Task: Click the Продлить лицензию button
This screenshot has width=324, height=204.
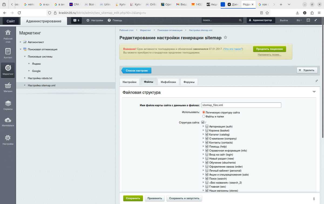Action: [x=269, y=49]
